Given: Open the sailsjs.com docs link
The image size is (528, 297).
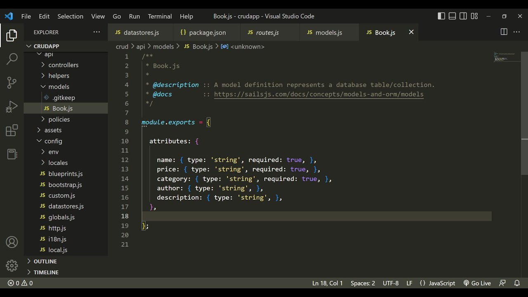Looking at the screenshot, I should (318, 94).
